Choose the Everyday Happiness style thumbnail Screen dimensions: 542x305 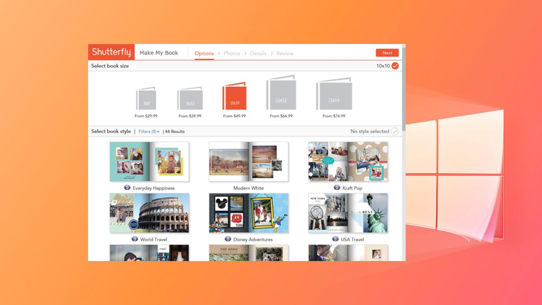point(149,162)
